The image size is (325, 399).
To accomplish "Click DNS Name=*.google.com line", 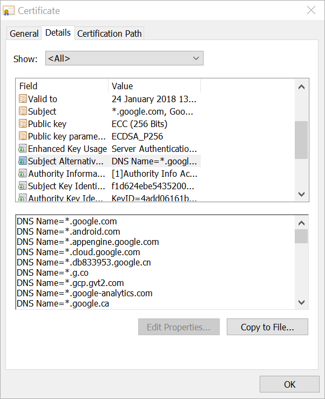I will (x=67, y=221).
